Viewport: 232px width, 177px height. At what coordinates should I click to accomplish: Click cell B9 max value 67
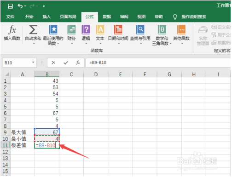pyautogui.click(x=47, y=132)
